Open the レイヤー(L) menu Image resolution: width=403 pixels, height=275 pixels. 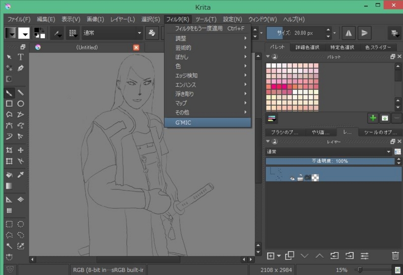pos(122,19)
